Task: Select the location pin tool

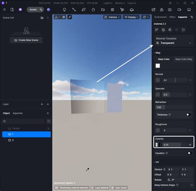Action: point(65,10)
